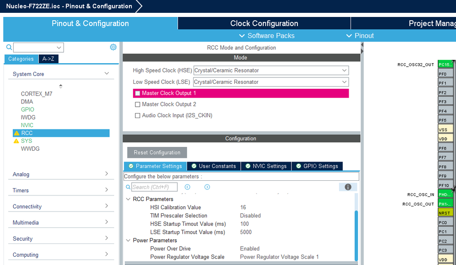Switch to the Clock Configuration tab
This screenshot has height=265, width=456.
(x=264, y=23)
